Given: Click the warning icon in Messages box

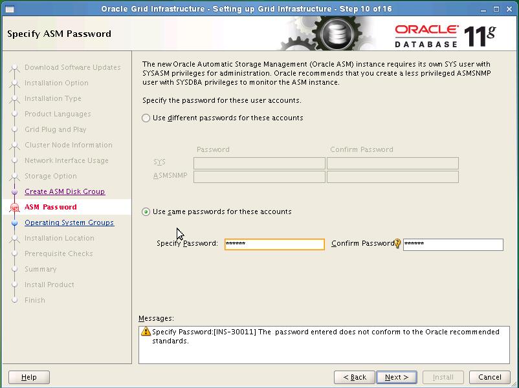Looking at the screenshot, I should pyautogui.click(x=146, y=331).
